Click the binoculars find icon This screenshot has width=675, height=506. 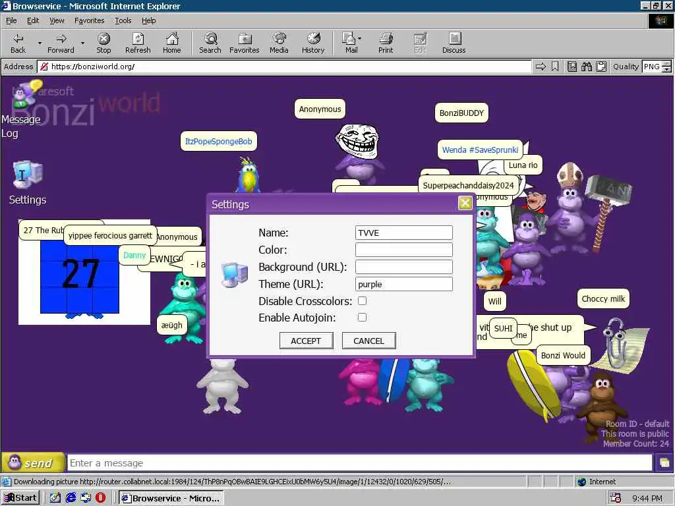(586, 67)
